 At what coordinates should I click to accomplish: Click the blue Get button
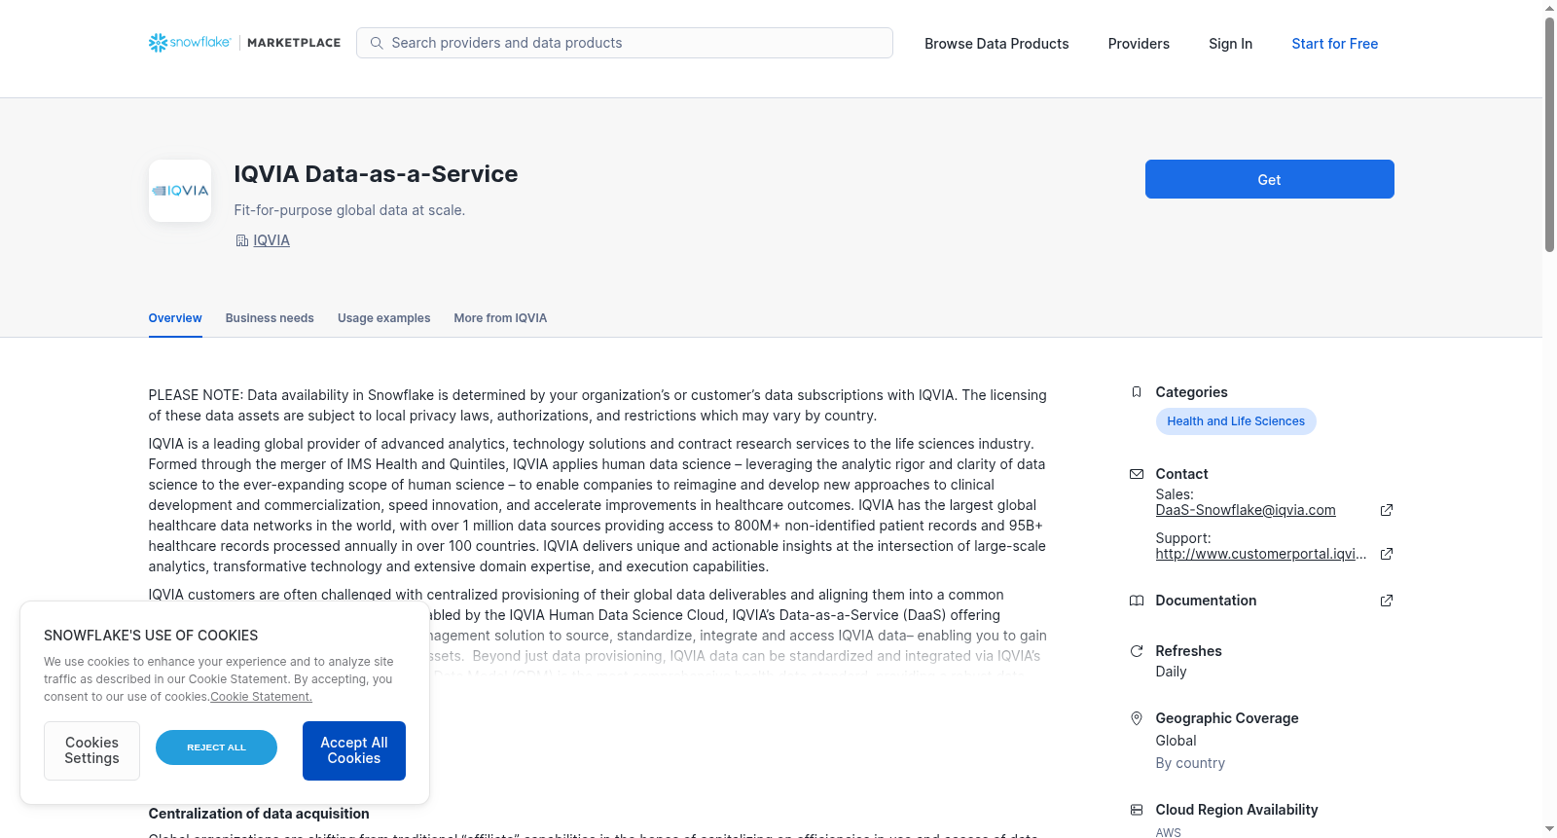click(x=1269, y=179)
